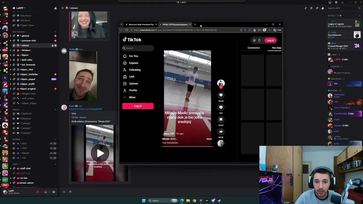Open the _zeus_101 username link
Image resolution: width=363 pixels, height=204 pixels.
169,134
